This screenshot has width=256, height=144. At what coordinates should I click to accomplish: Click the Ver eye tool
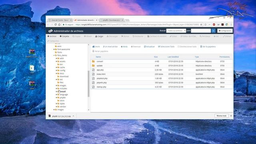(216, 36)
